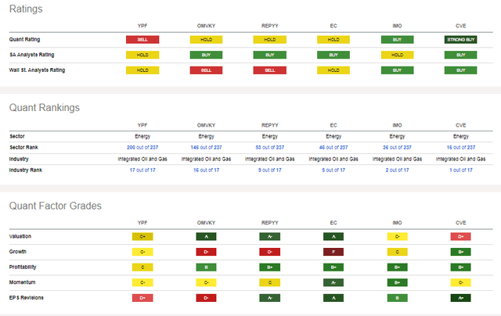Click IMO's Profitability grade badge

pos(397,268)
